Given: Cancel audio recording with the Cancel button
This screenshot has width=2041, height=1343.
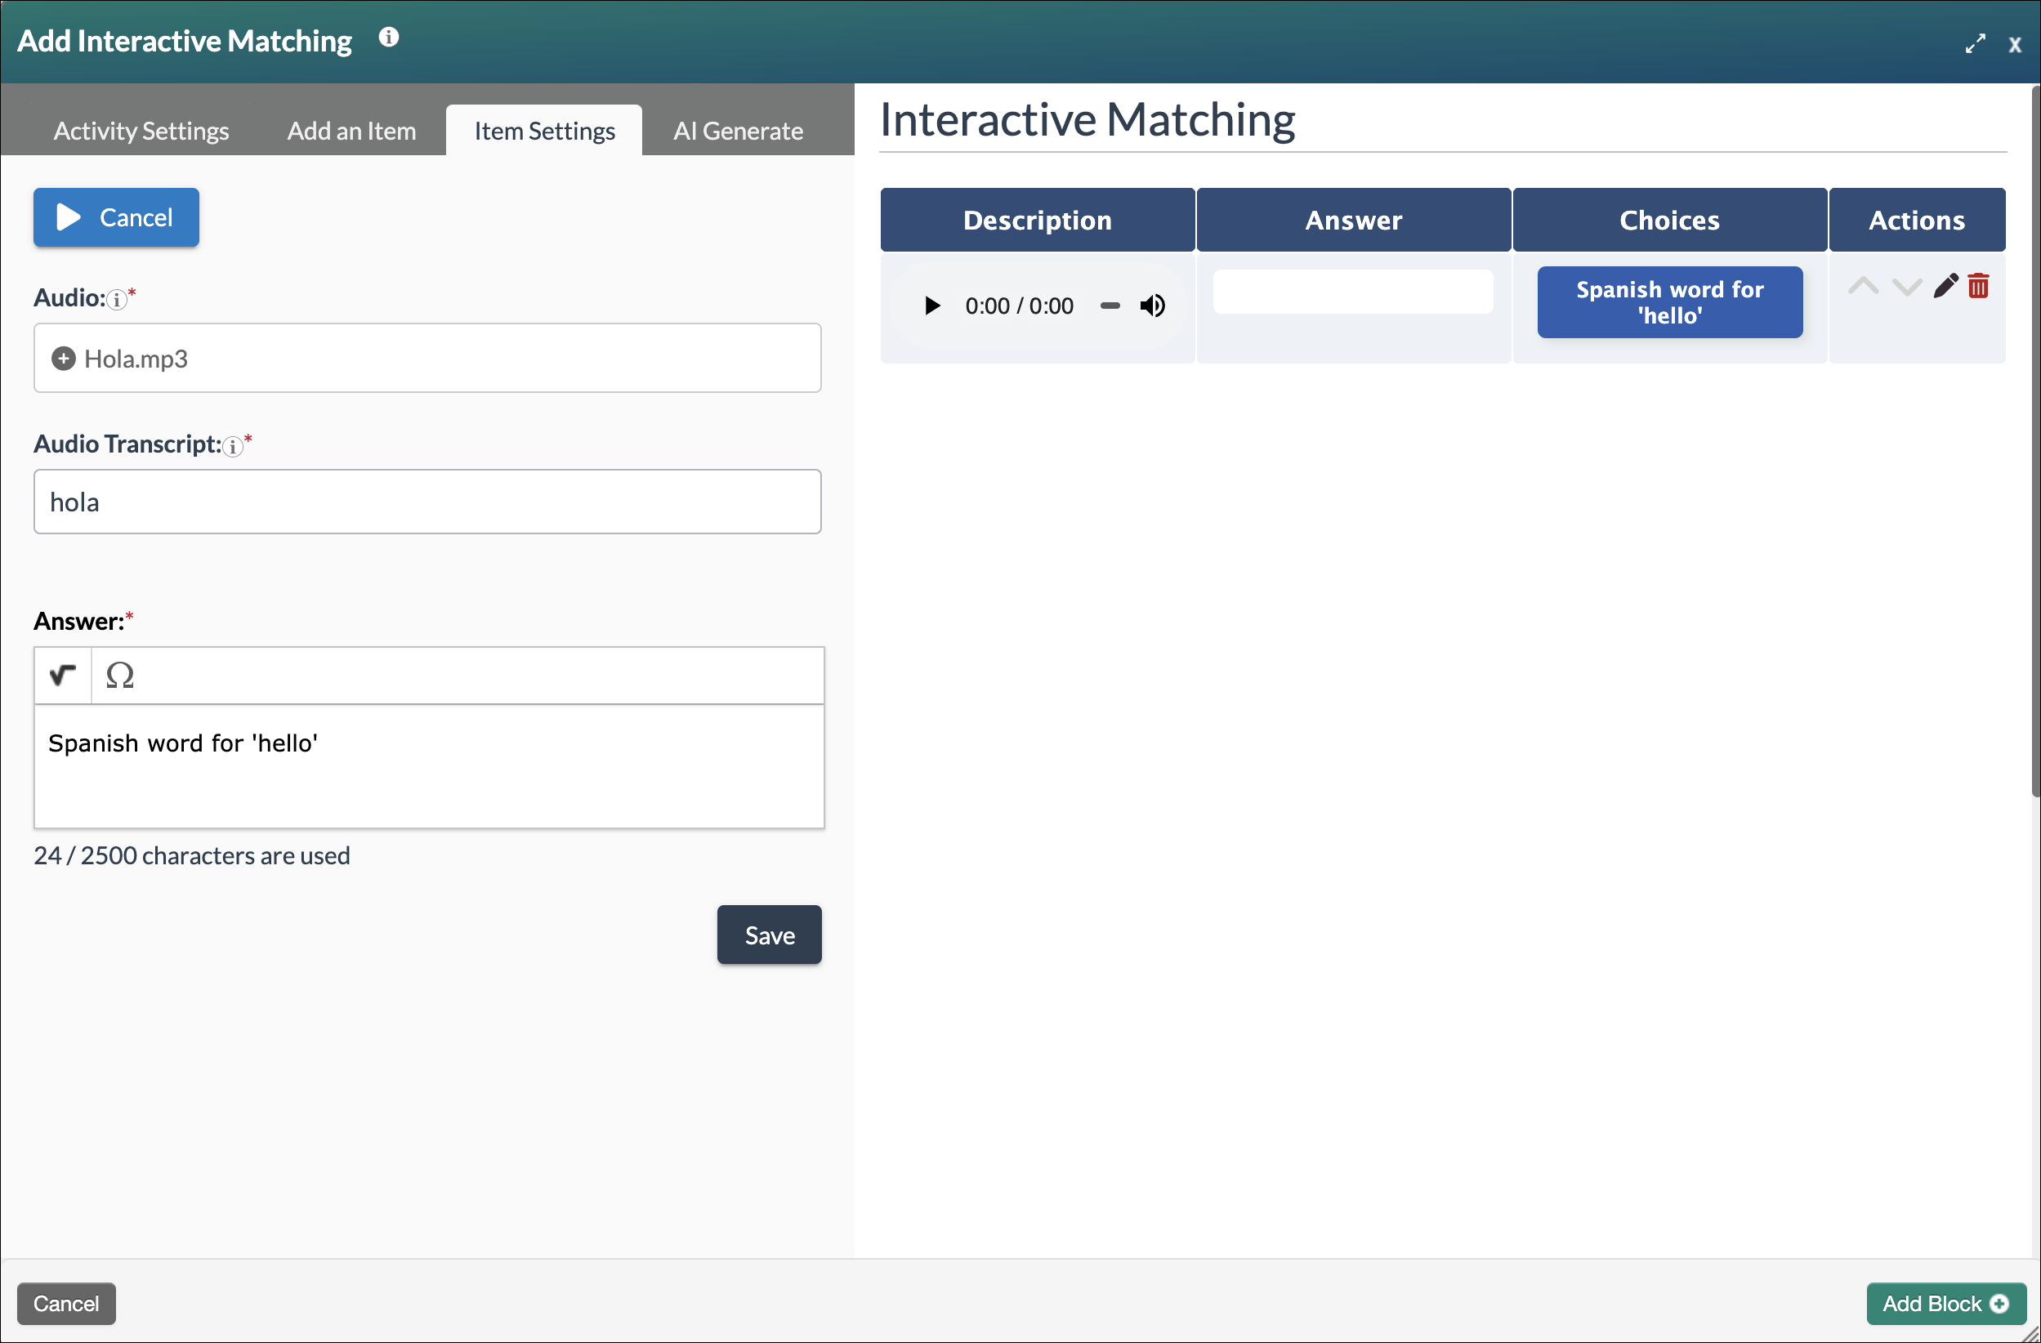Looking at the screenshot, I should pos(116,217).
